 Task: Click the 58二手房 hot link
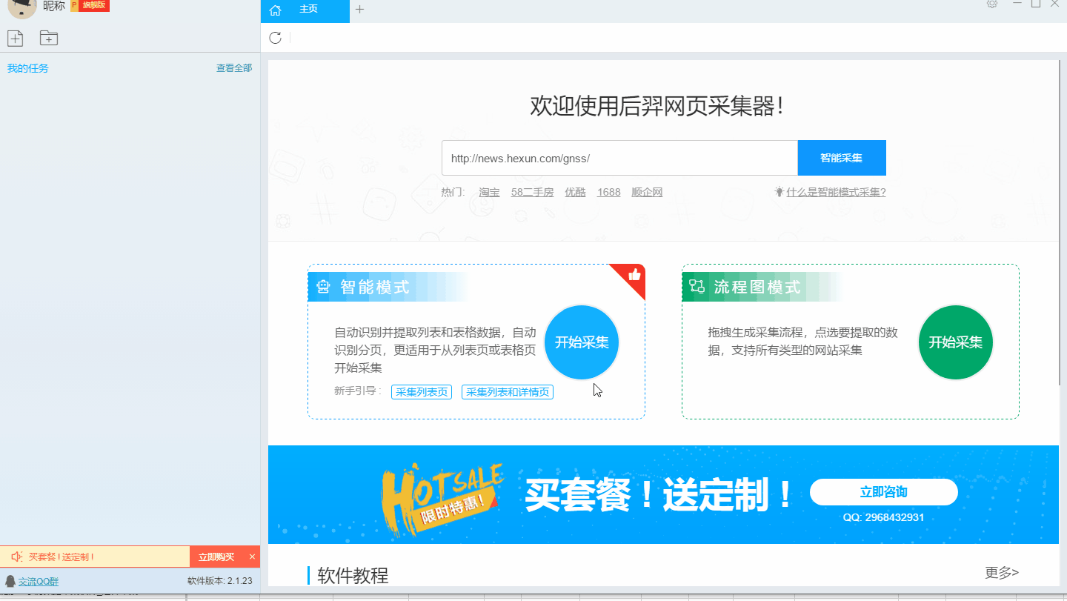(x=532, y=192)
